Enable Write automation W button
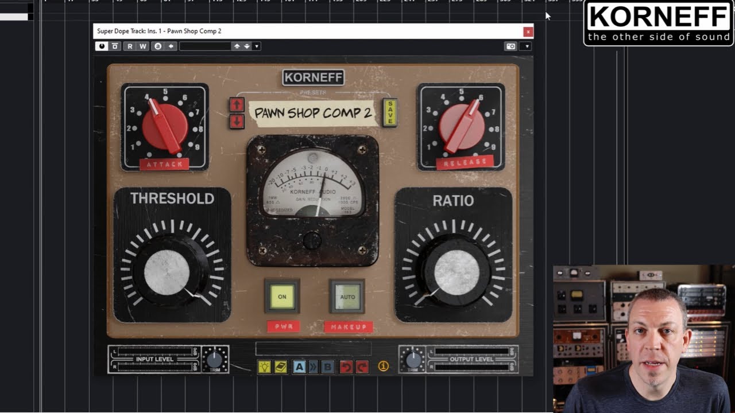The height and width of the screenshot is (413, 735). click(142, 46)
